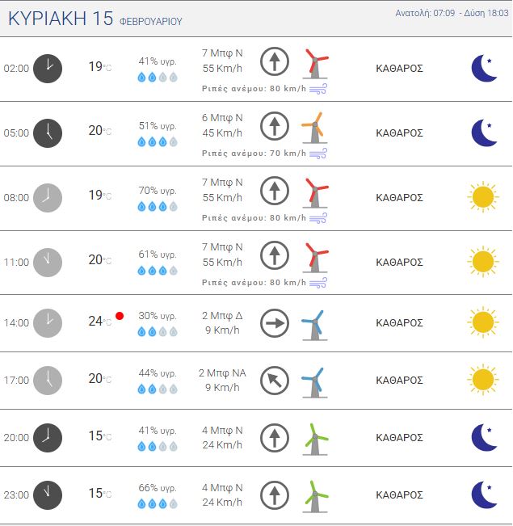Click the moon icon at 23:00
Image resolution: width=513 pixels, height=526 pixels.
tap(484, 494)
